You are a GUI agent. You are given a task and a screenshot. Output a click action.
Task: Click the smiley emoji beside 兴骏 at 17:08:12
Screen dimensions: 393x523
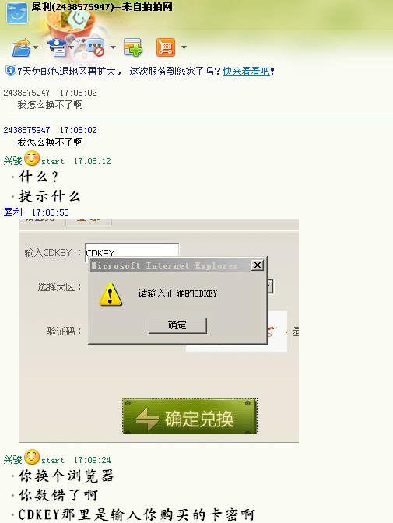tap(32, 158)
